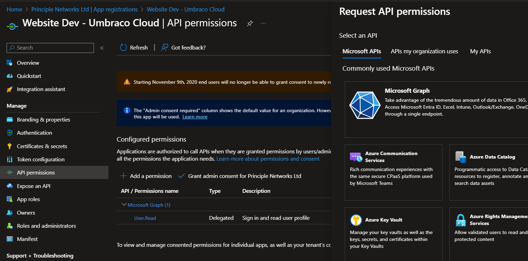
Task: Click the Roles and administrators icon
Action: point(10,226)
